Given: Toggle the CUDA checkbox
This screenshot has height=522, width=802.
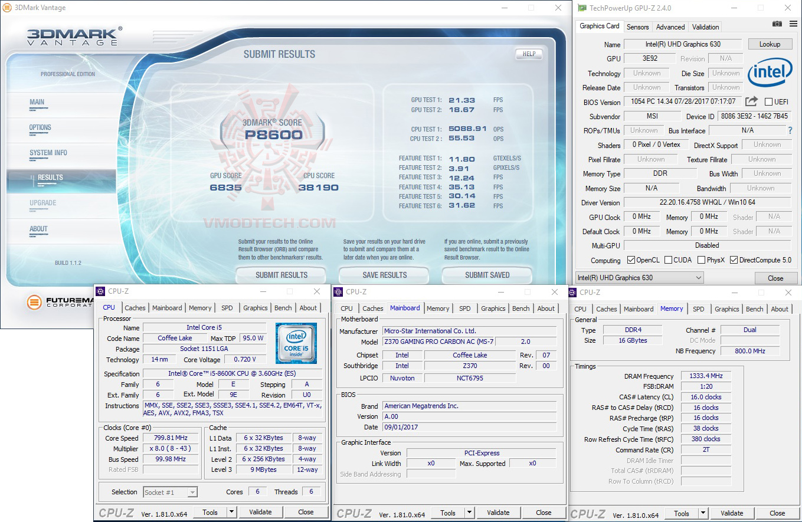Looking at the screenshot, I should point(667,260).
